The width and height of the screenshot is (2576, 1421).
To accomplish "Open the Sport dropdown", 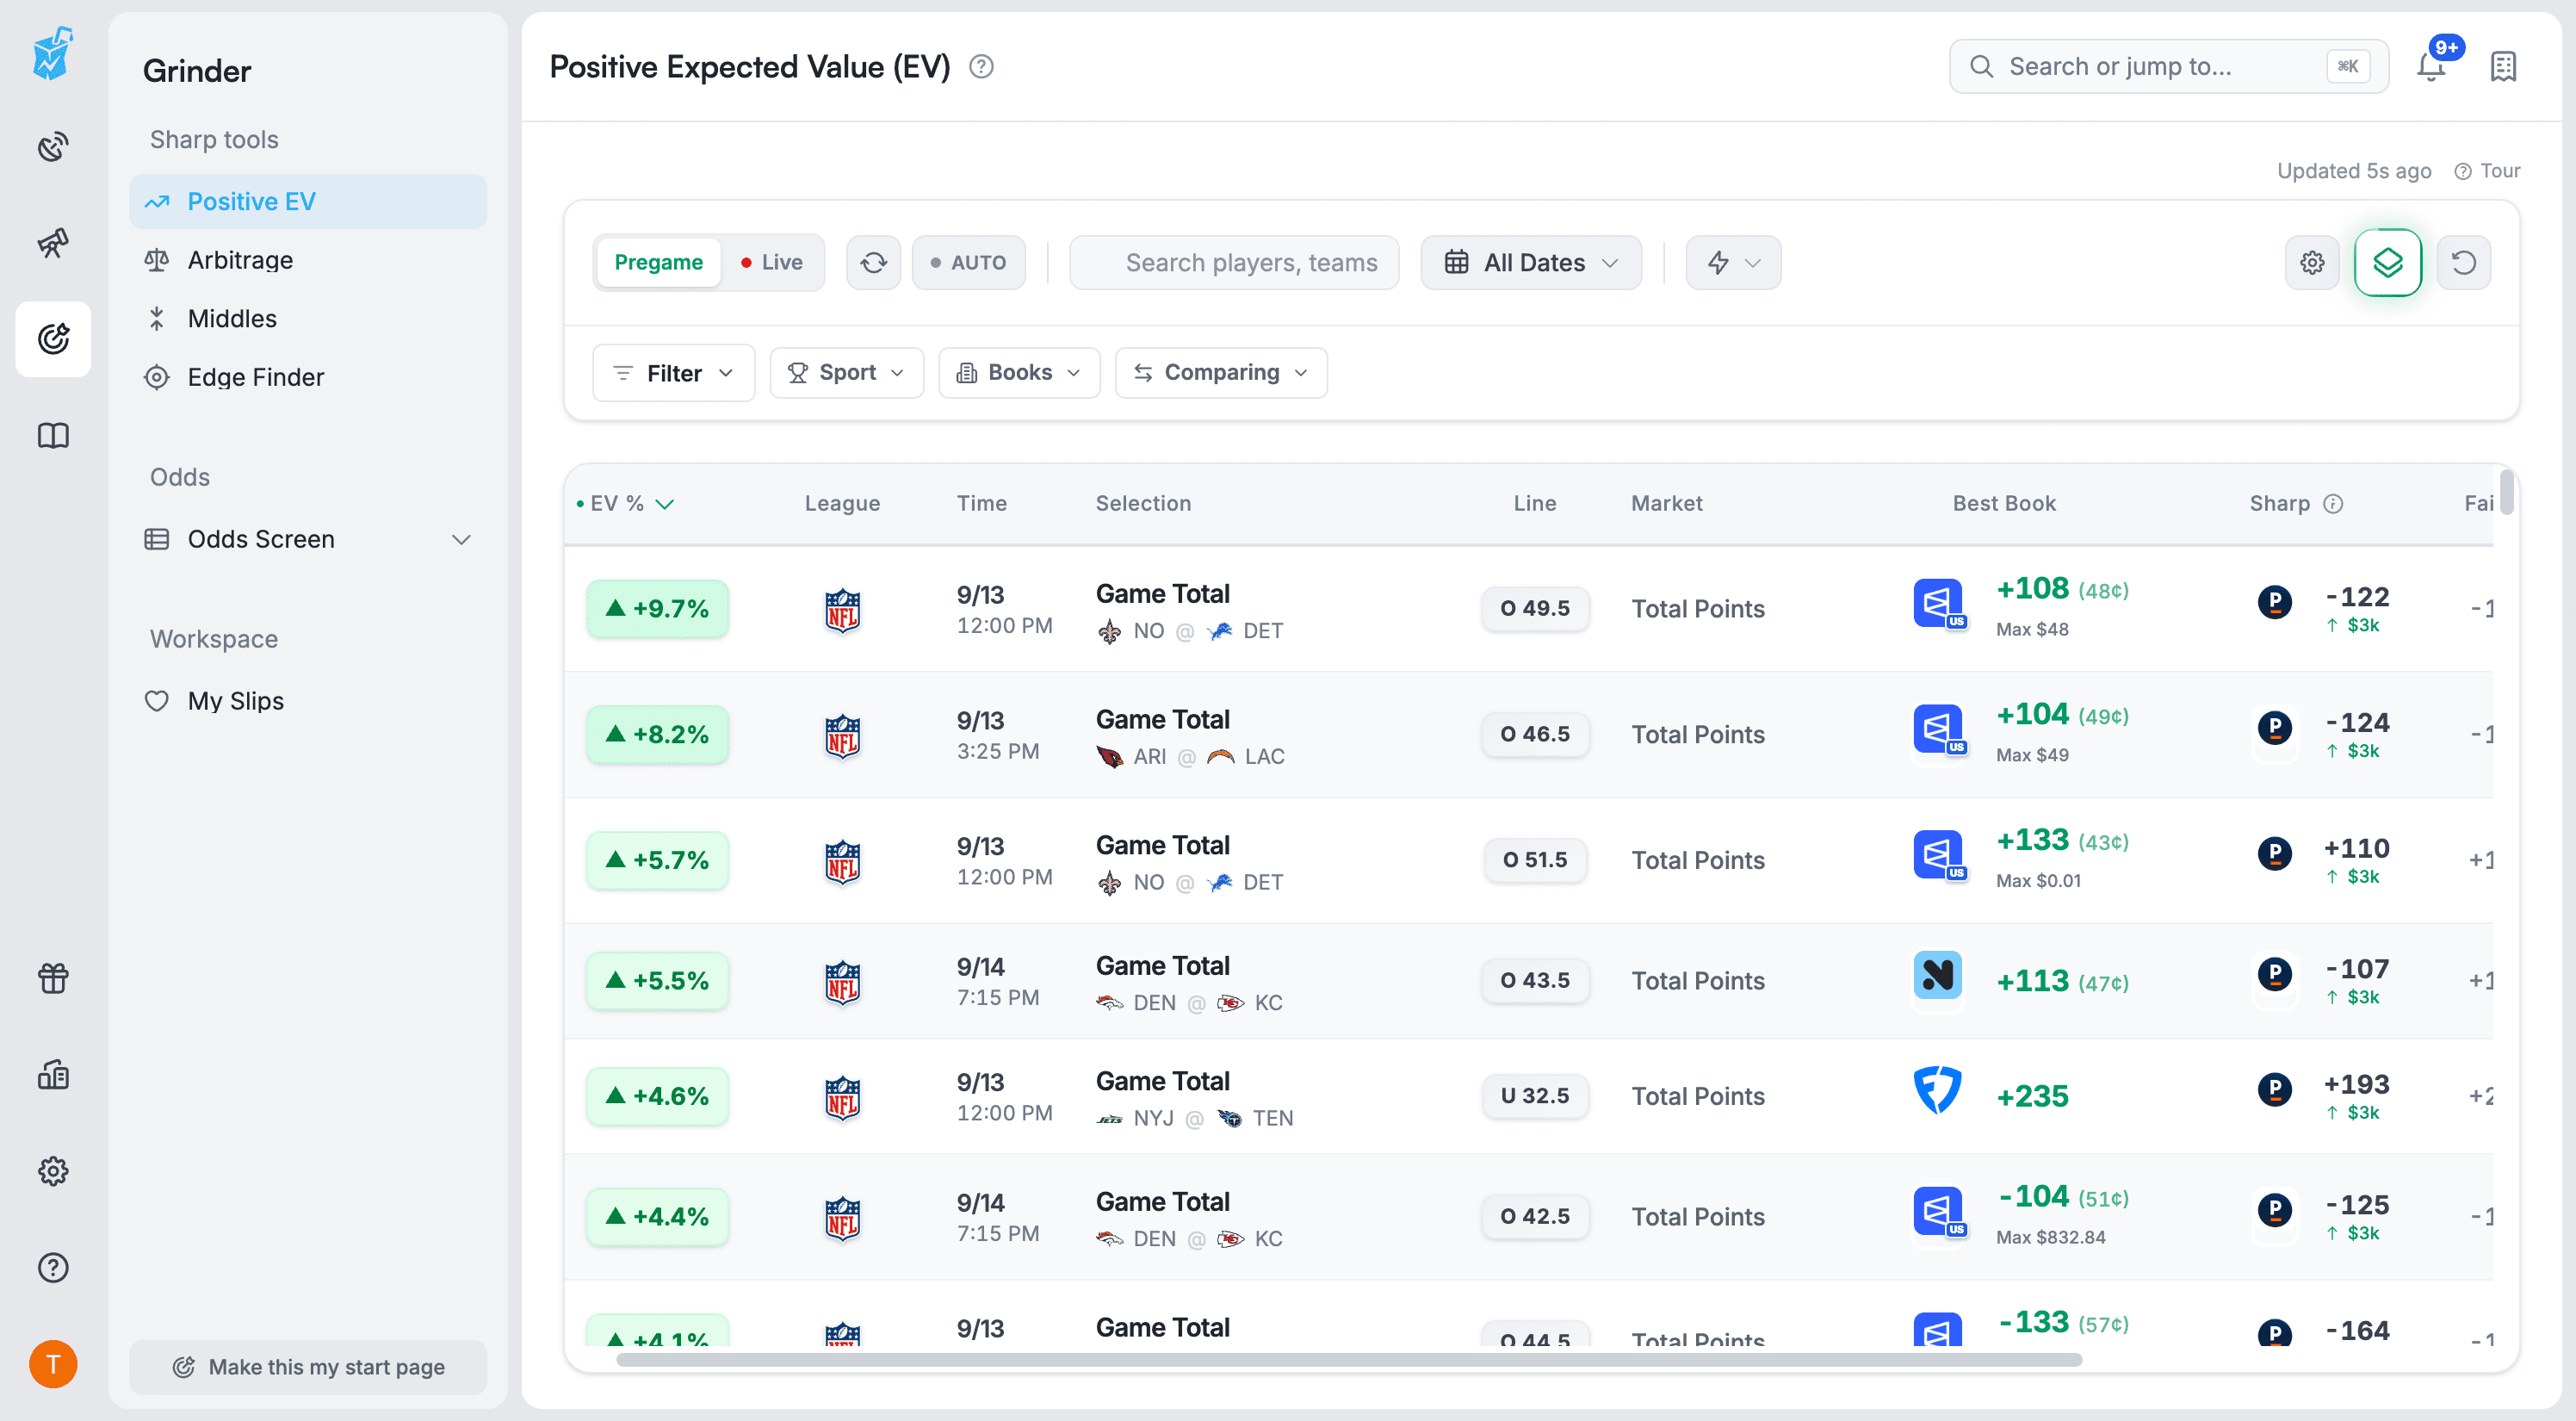I will click(846, 373).
